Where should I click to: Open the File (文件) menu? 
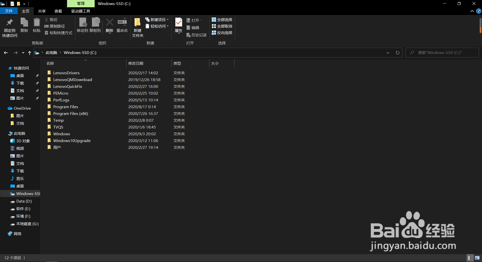[9, 11]
